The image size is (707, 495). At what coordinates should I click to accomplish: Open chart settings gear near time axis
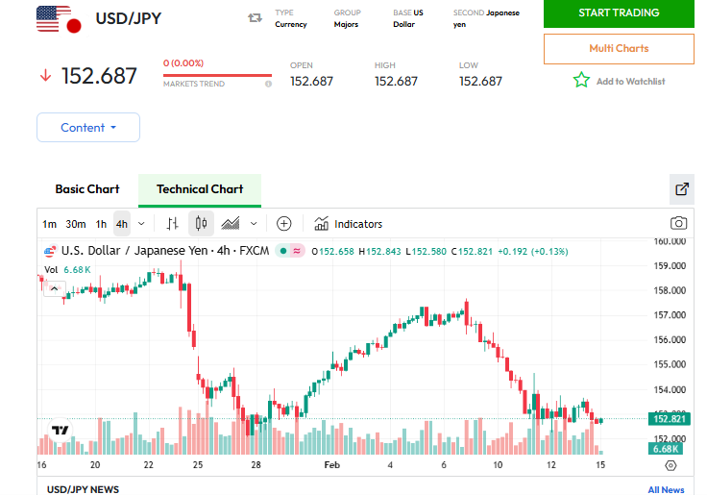670,465
